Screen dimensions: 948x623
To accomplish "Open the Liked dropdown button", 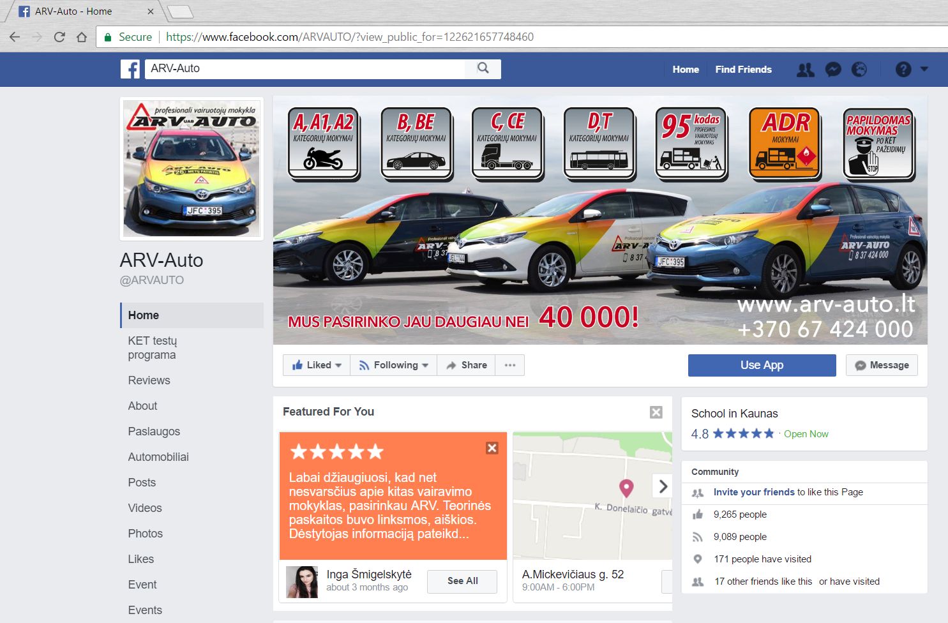I will [x=317, y=365].
